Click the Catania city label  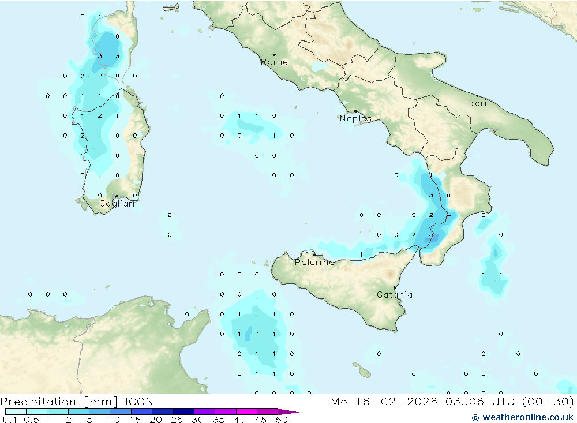[x=395, y=295]
